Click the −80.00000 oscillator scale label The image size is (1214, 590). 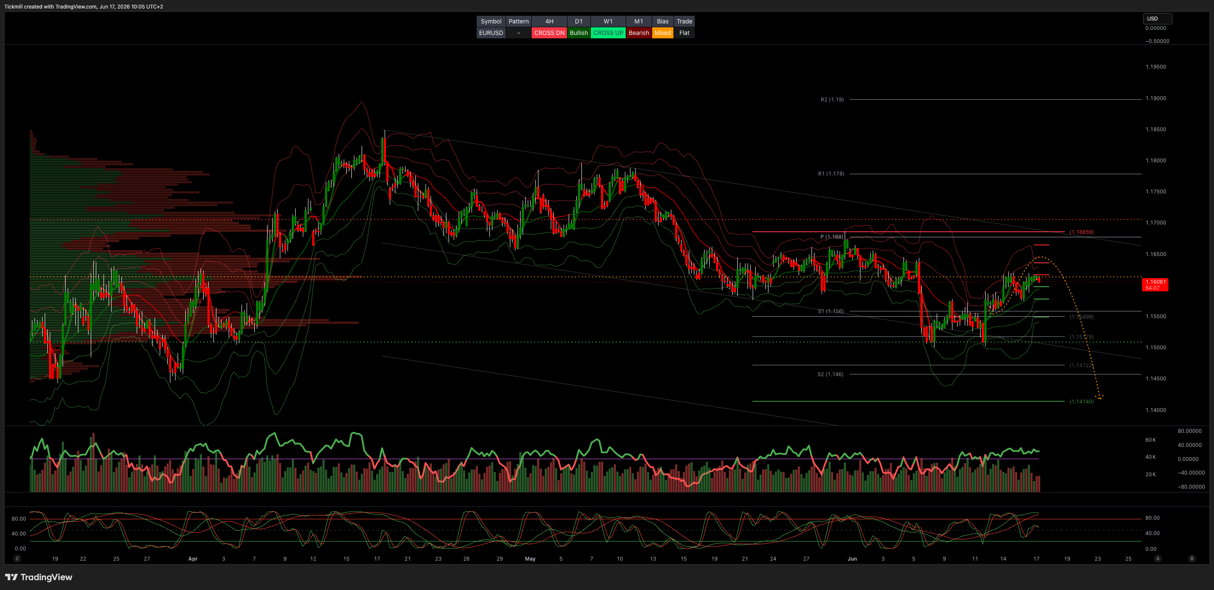click(1191, 487)
